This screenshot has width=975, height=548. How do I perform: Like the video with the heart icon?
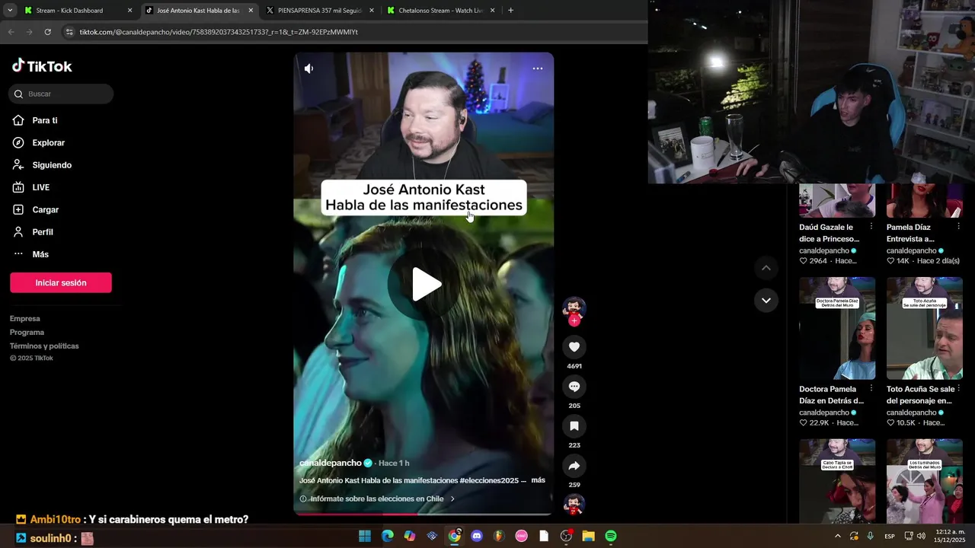(x=574, y=347)
